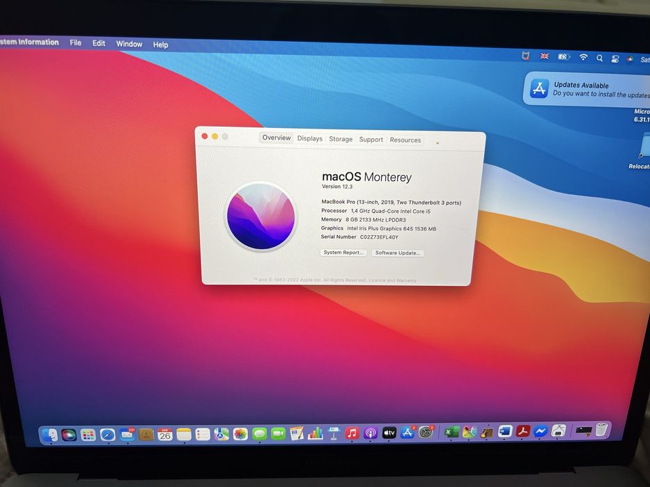Open British flag input source menu
The height and width of the screenshot is (487, 650).
(x=544, y=56)
